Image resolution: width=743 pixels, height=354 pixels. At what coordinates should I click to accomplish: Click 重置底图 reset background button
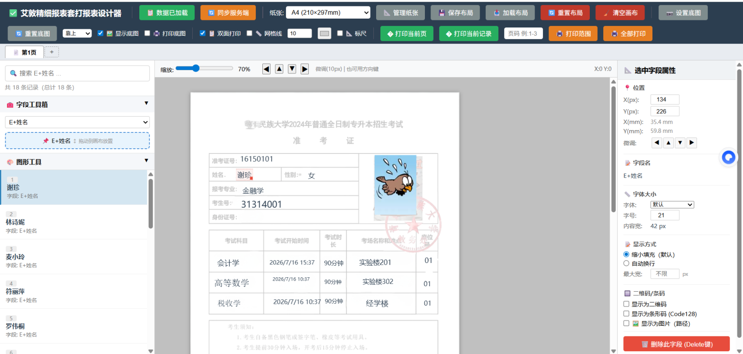(33, 33)
